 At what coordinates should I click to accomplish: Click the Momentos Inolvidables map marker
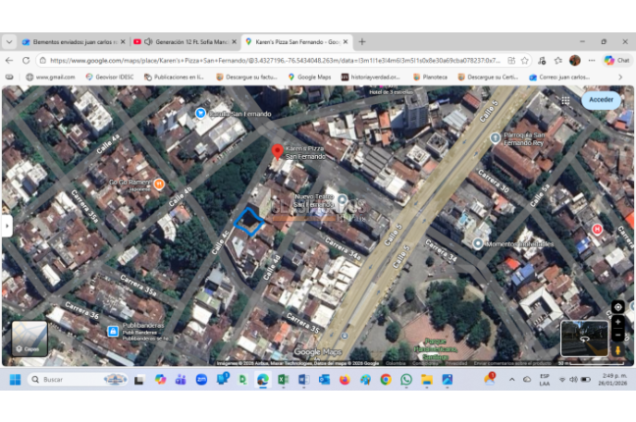click(x=478, y=243)
